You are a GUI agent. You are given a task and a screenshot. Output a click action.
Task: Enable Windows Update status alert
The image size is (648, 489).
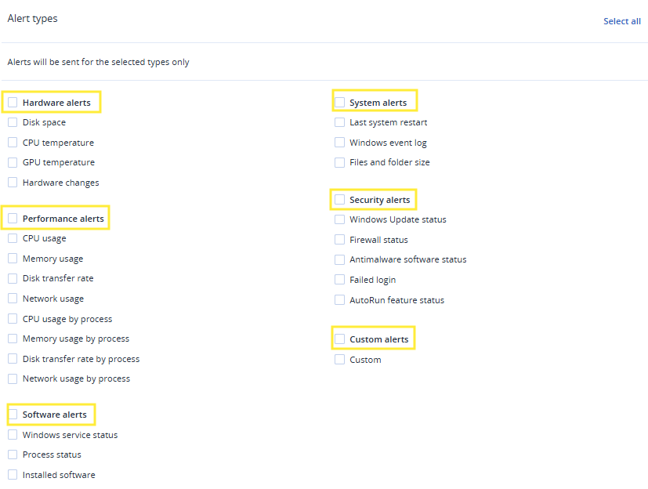click(x=340, y=219)
